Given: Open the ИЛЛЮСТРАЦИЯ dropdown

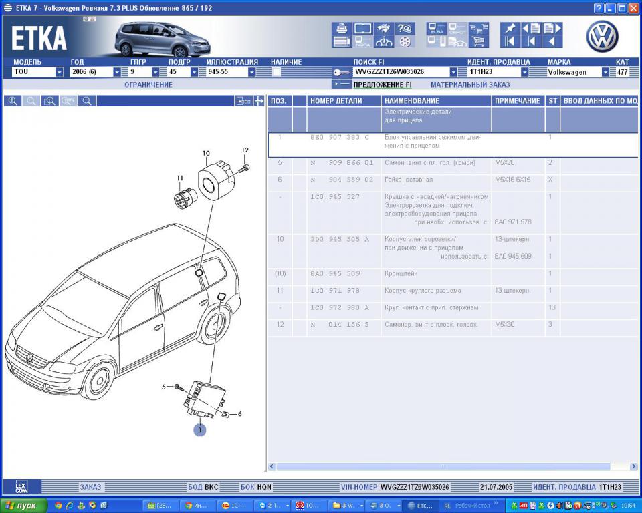Looking at the screenshot, I should click(252, 72).
